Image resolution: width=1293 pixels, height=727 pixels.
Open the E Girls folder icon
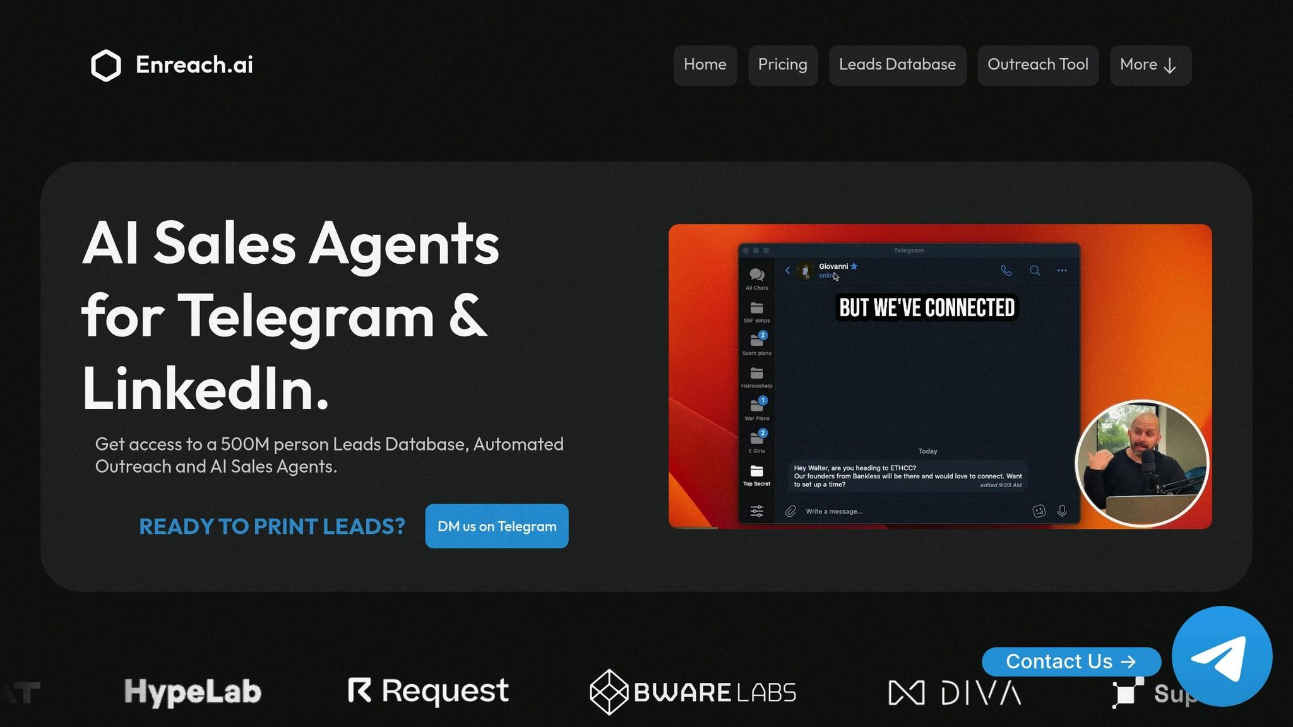click(x=757, y=438)
